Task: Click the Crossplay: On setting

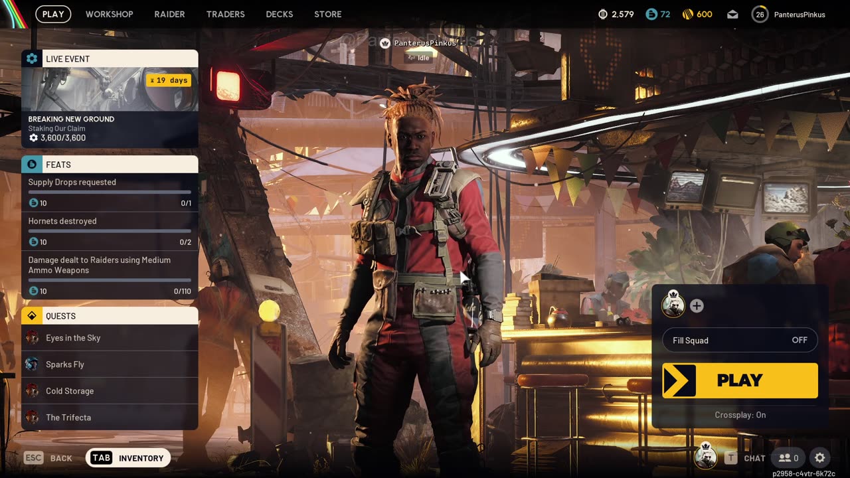Action: tap(740, 415)
